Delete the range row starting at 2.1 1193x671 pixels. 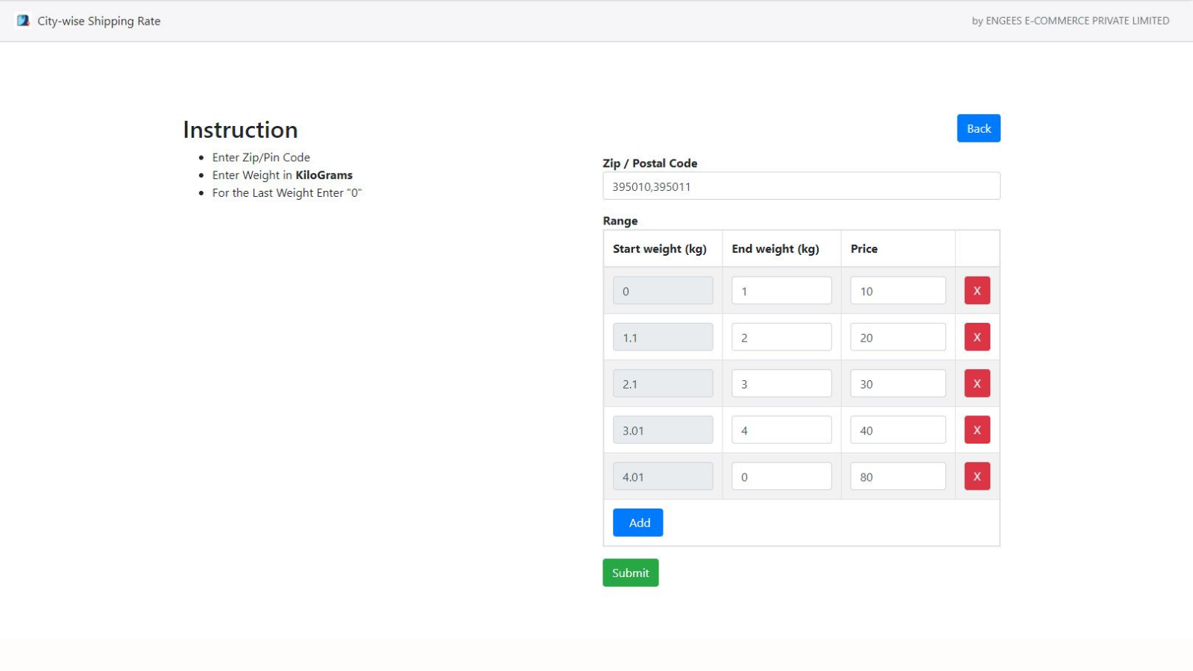pyautogui.click(x=977, y=383)
